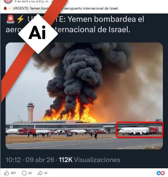The image size is (168, 177).
Task: Click the lightning bolt emoji in the image headline
Action: click(x=20, y=19)
